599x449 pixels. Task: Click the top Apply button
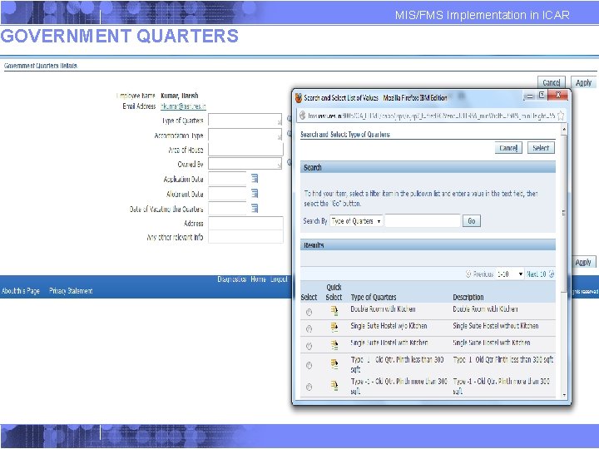(583, 82)
